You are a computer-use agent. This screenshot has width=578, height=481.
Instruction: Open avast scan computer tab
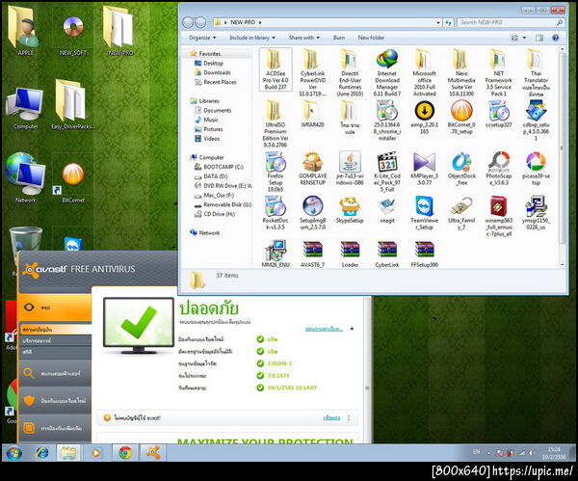tap(55, 373)
